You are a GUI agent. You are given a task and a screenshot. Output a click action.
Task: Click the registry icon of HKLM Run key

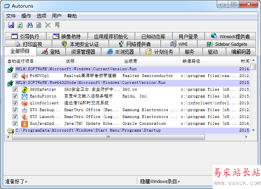[10, 69]
